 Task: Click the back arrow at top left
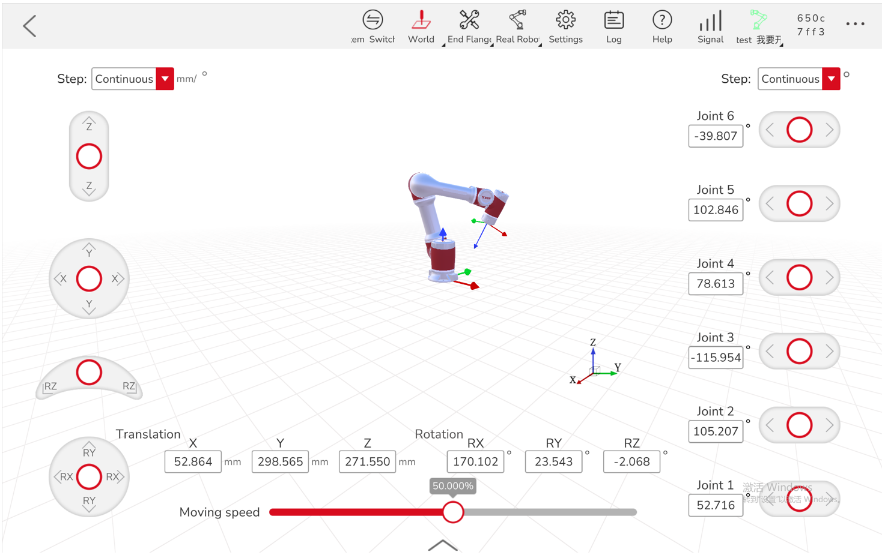pyautogui.click(x=29, y=26)
